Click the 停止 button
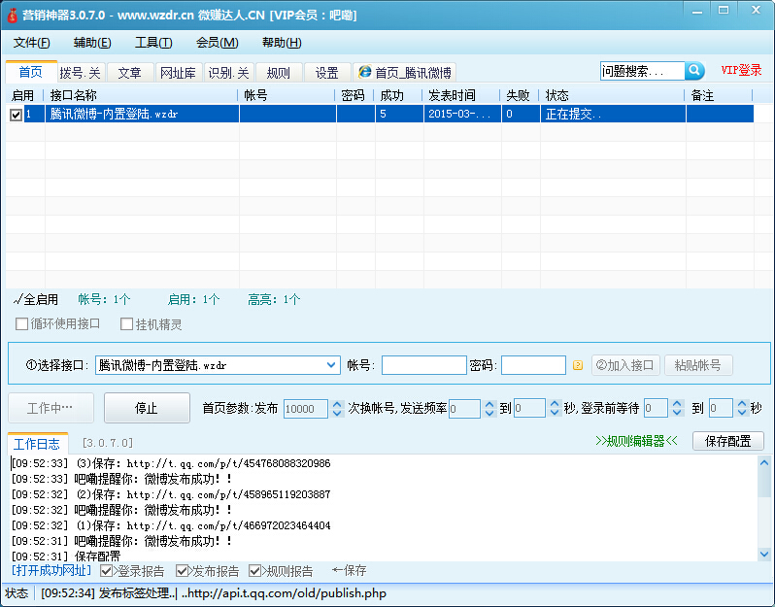The image size is (775, 607). 147,408
